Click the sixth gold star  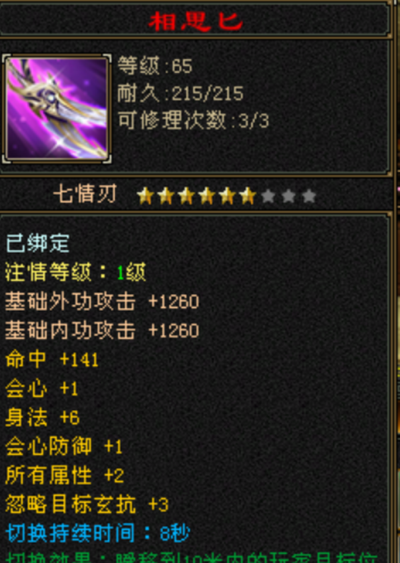tap(247, 196)
